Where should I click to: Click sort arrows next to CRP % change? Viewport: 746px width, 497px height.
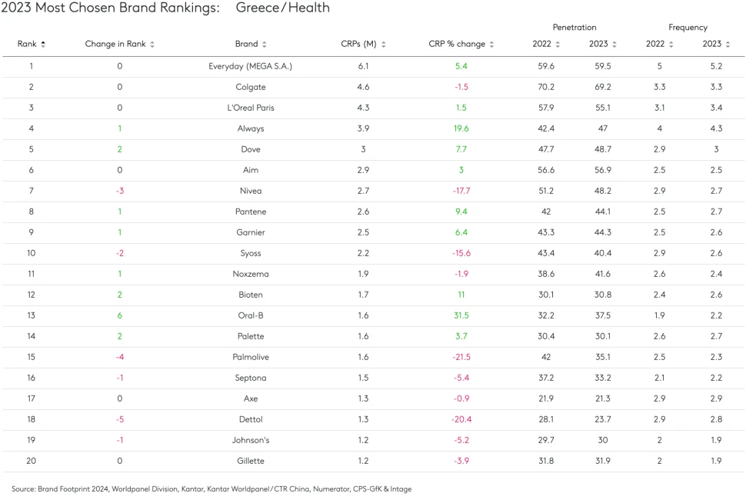(491, 45)
